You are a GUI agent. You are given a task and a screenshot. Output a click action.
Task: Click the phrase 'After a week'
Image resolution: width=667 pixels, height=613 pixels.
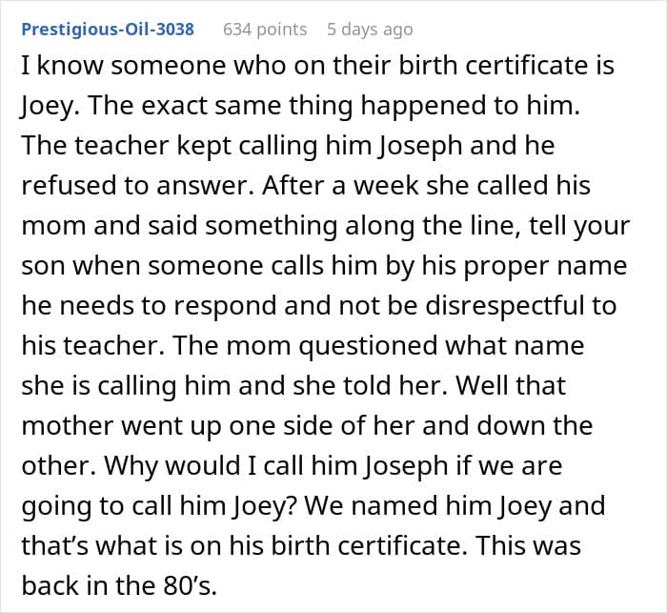click(340, 186)
